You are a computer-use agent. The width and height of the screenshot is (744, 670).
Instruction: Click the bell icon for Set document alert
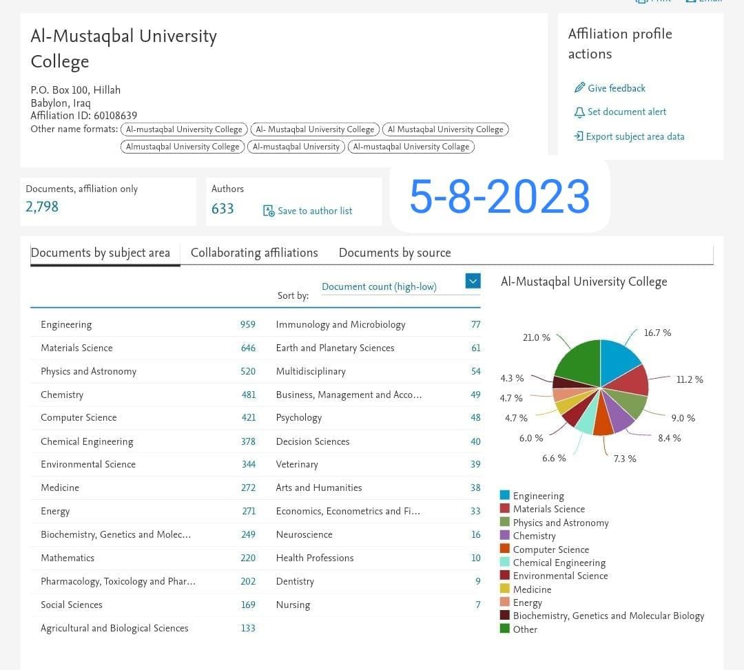coord(579,112)
